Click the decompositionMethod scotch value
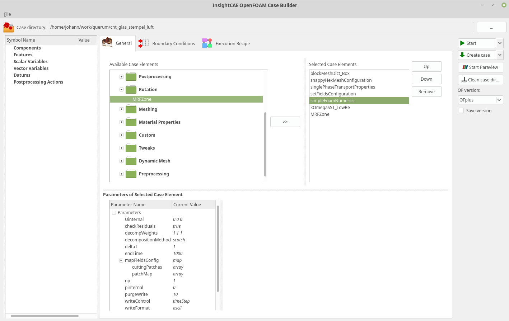 (x=179, y=240)
